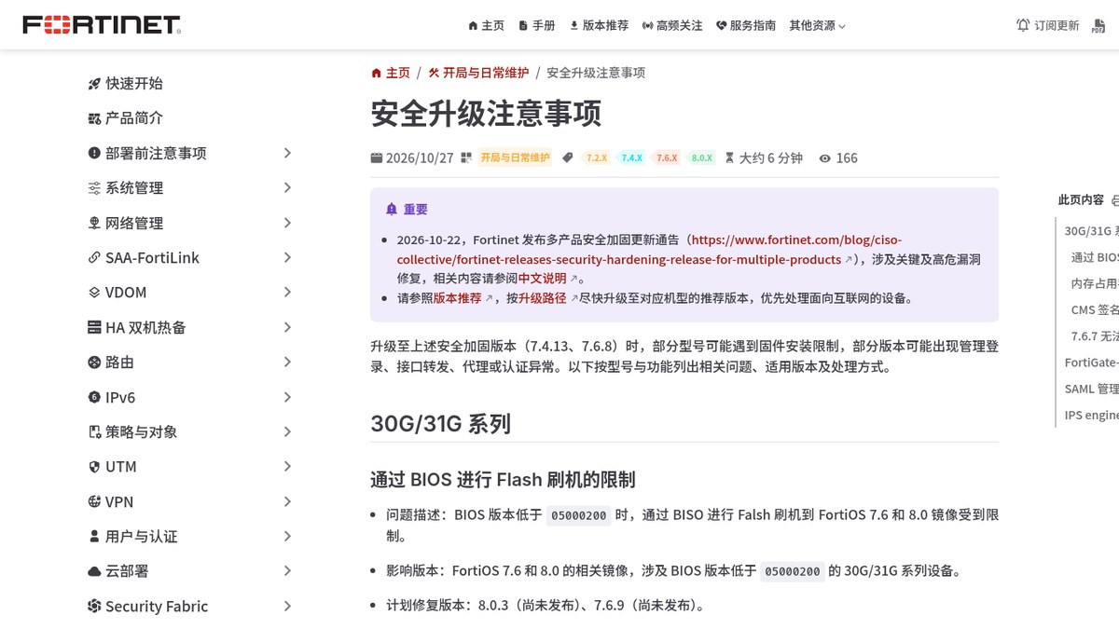Jump to 通过 BIOS in page contents
Screen dimensions: 1119x629
tap(1095, 257)
